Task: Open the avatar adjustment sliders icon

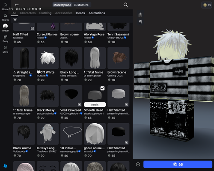Action: pyautogui.click(x=140, y=22)
